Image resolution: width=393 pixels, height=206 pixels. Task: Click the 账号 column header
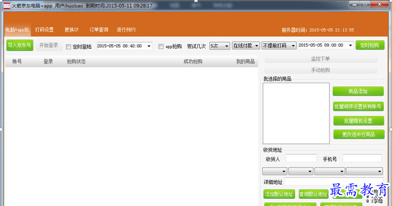[17, 62]
